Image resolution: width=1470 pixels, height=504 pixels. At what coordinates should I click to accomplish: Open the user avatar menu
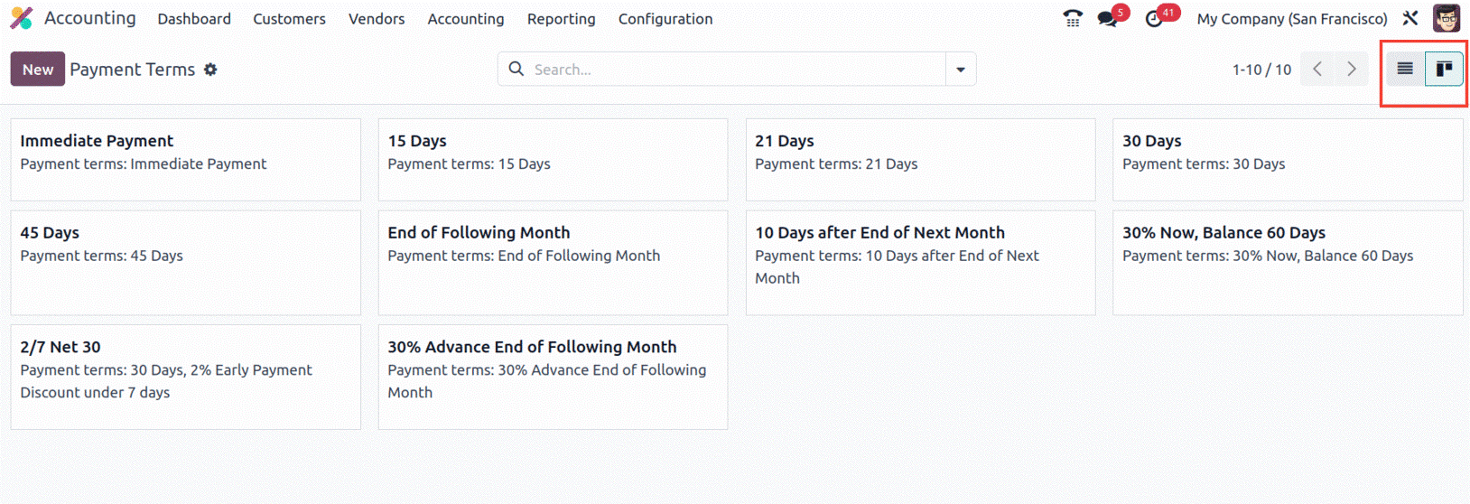(x=1447, y=18)
